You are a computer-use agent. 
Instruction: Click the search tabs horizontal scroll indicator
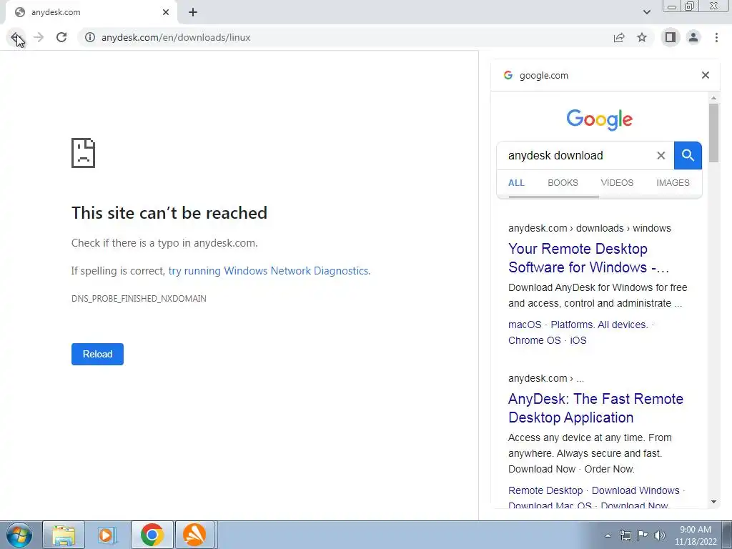(554, 197)
